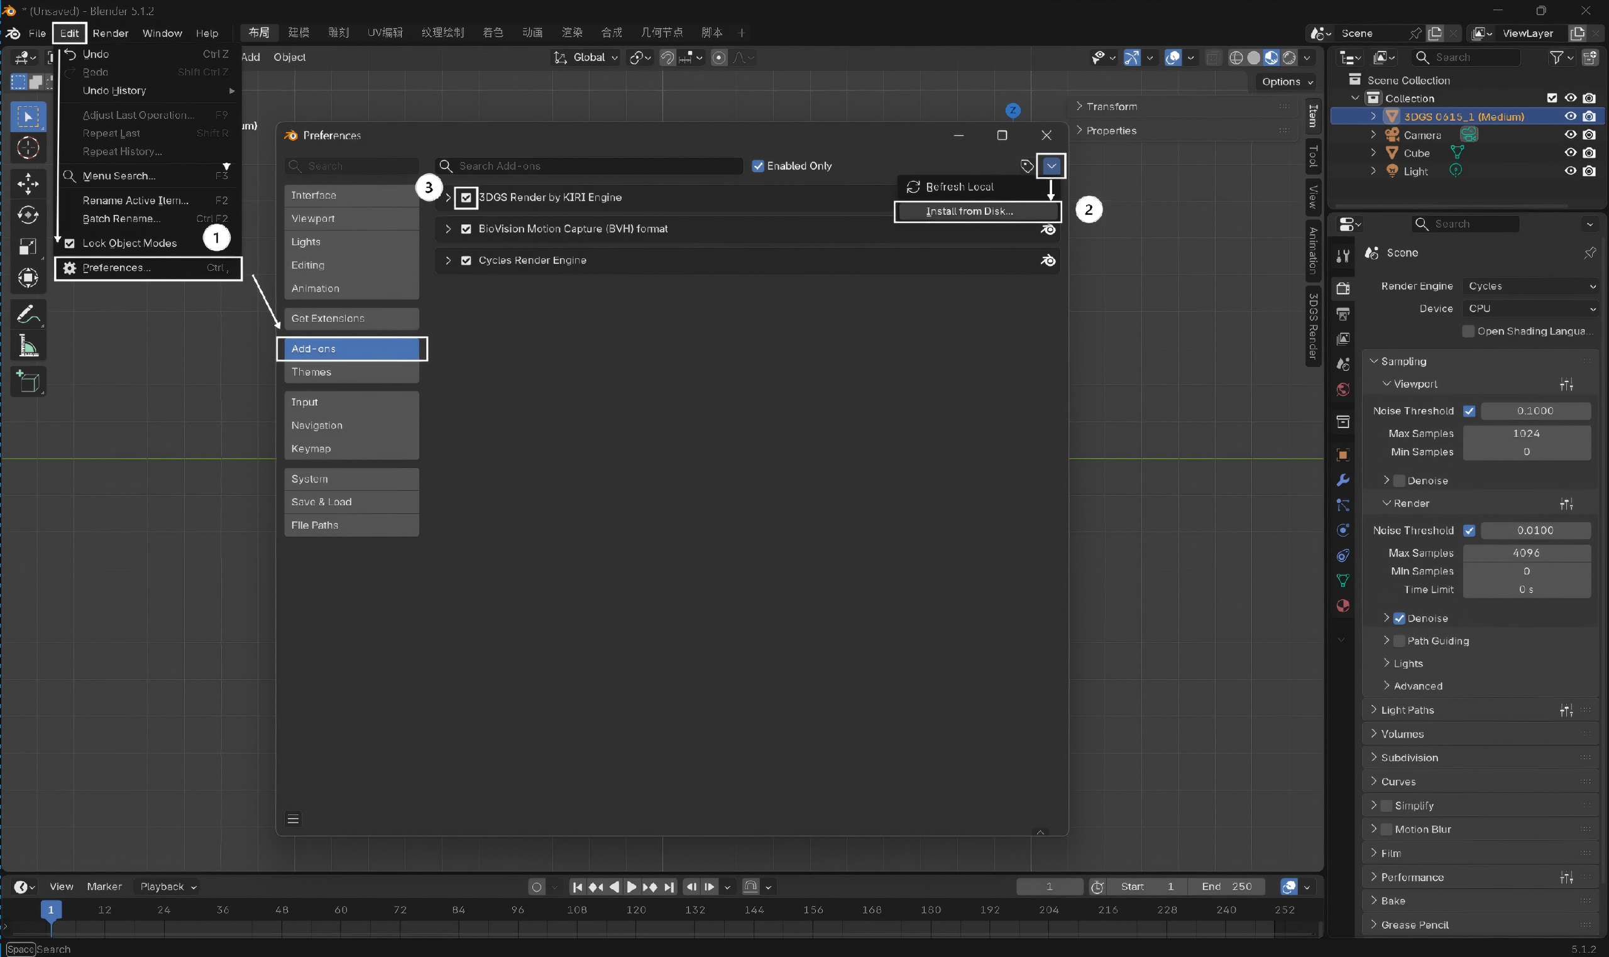Open the Physics properties tab
The width and height of the screenshot is (1609, 957).
pyautogui.click(x=1343, y=530)
